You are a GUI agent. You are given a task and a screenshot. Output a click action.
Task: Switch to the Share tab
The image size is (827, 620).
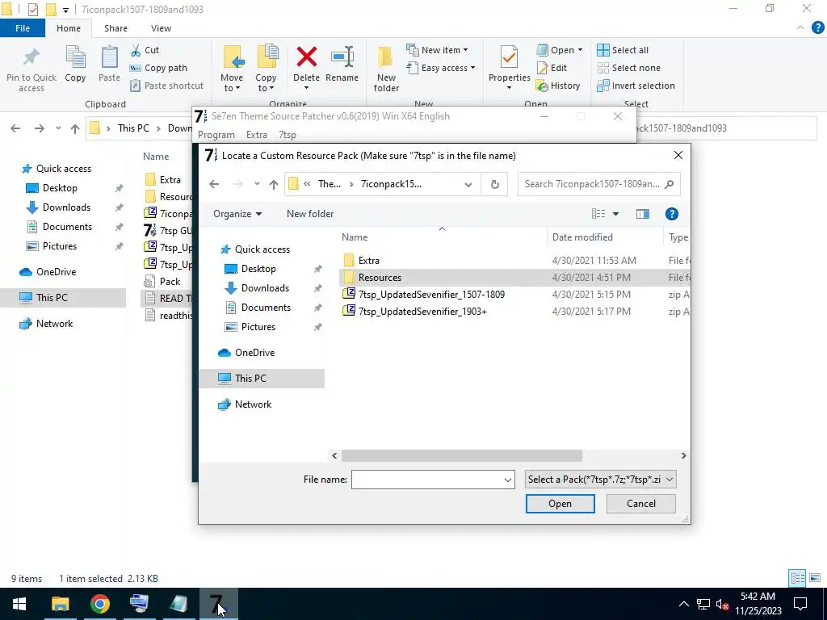click(115, 28)
